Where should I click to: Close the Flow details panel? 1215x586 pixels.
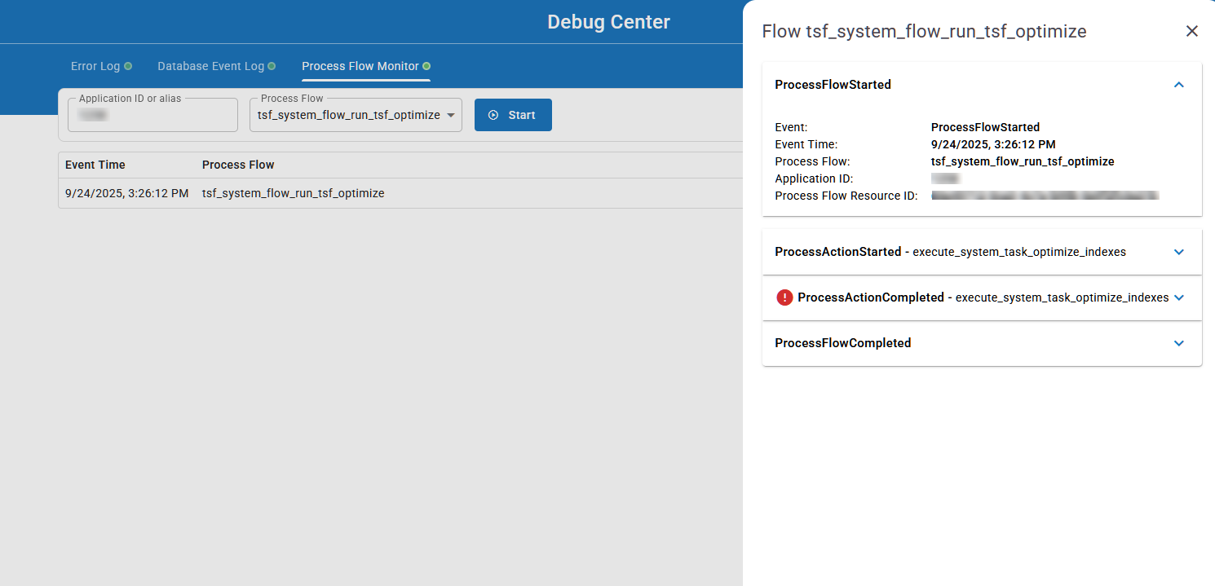(1191, 31)
